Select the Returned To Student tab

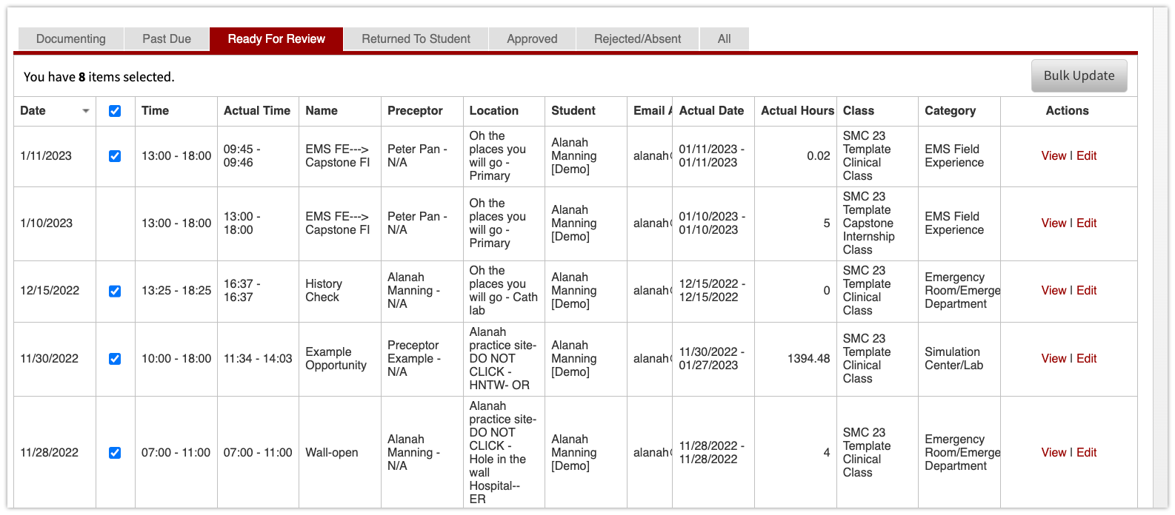coord(416,39)
